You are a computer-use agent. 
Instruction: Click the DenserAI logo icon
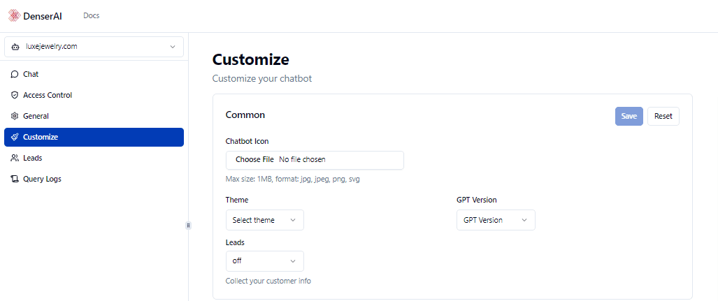coord(14,15)
